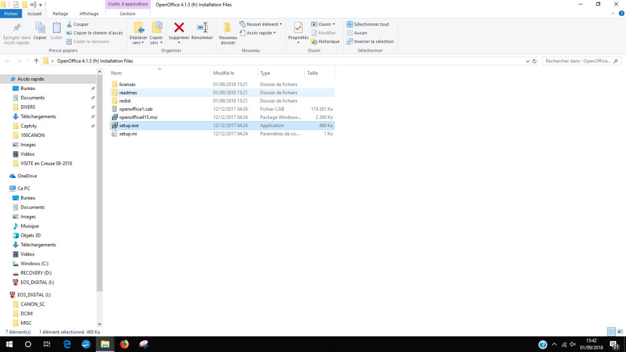Open the Accès rapide dropdown in the Nouveau group
The width and height of the screenshot is (626, 352).
pos(258,33)
